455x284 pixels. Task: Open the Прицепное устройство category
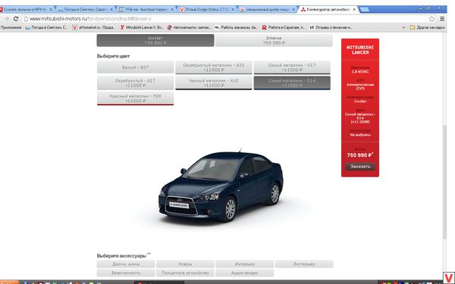(x=185, y=273)
